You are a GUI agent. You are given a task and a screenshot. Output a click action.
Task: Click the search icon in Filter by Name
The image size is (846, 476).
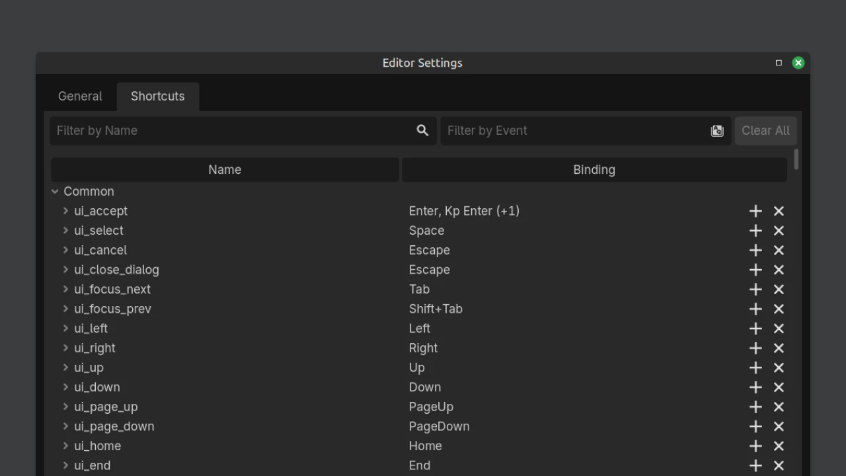[x=422, y=130]
